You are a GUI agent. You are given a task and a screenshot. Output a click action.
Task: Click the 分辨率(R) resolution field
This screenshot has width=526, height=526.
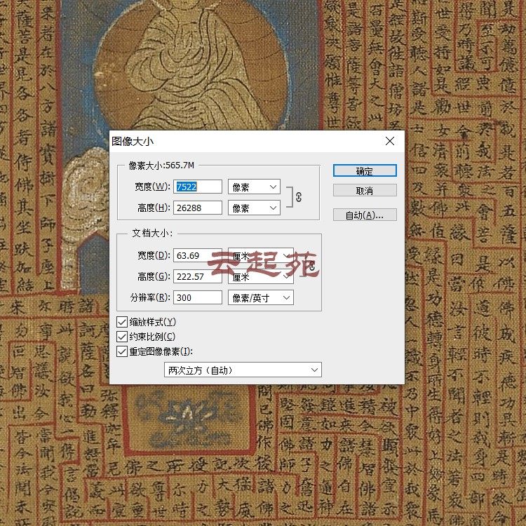click(x=198, y=297)
